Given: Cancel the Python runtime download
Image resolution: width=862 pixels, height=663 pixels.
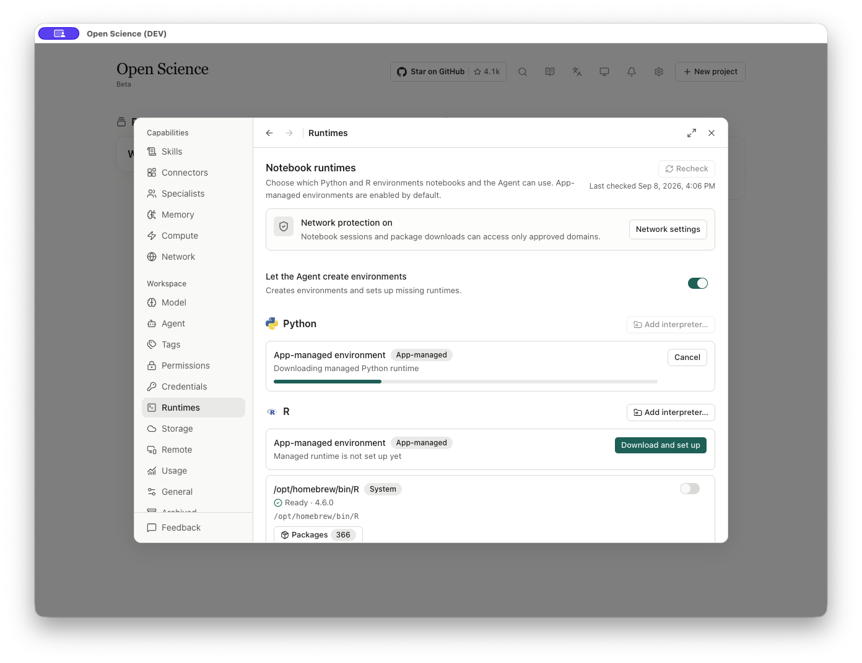Looking at the screenshot, I should tap(687, 357).
